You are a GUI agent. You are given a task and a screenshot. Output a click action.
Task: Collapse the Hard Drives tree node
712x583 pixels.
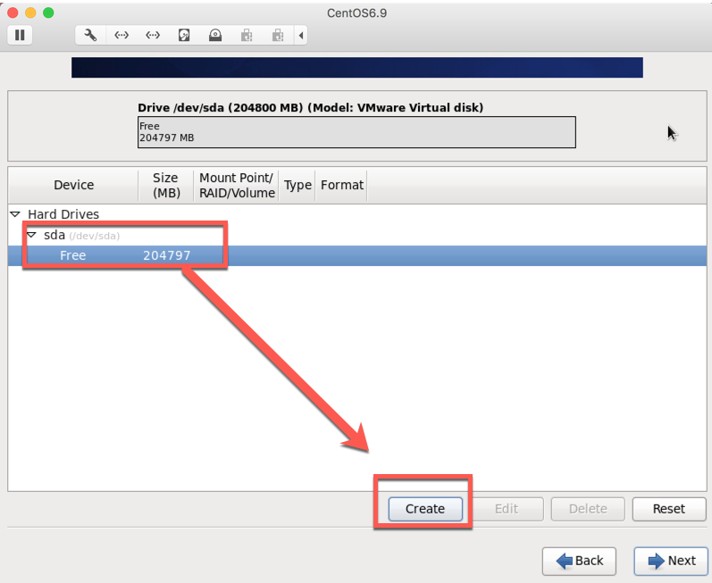[x=15, y=214]
